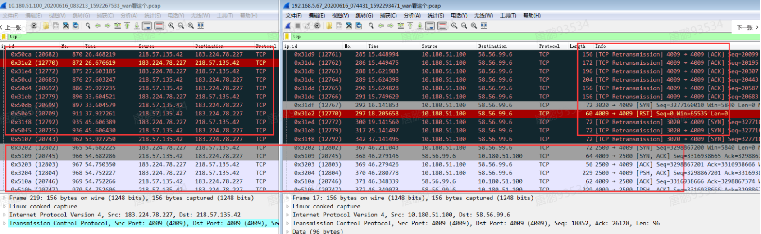Click the filter bookmark icon in 192.168.5.67 window
The width and height of the screenshot is (761, 234).
click(287, 37)
